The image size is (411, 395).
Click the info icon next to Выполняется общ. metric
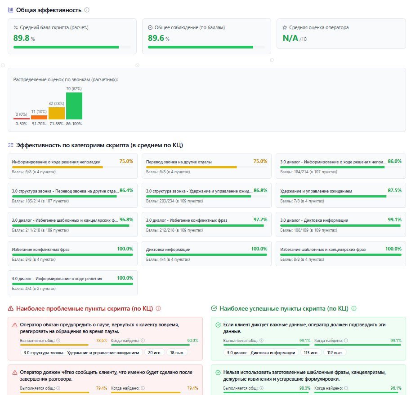58,341
